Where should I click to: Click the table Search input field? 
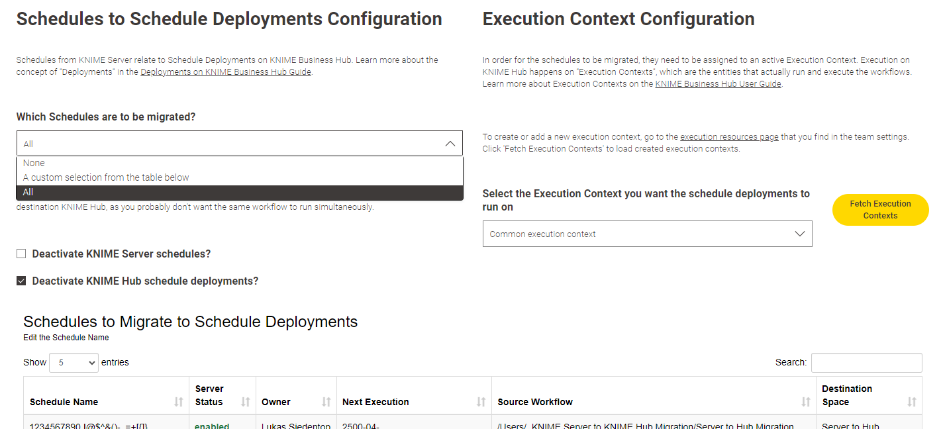(x=866, y=363)
